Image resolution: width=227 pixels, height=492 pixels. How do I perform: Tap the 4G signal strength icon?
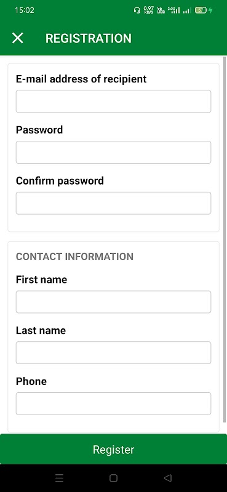[x=173, y=10]
